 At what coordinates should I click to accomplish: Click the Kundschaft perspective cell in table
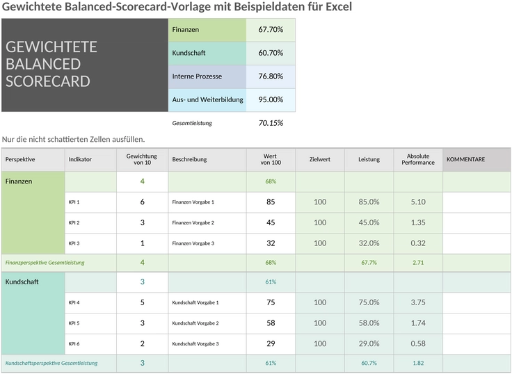pos(33,314)
